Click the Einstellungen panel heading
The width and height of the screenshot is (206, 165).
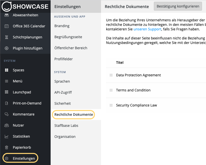click(67, 7)
